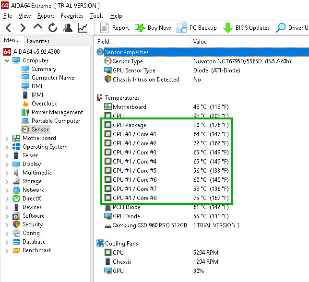Open the user icon in toolbar
Viewport: 309px width, 282px height.
coord(68,28)
